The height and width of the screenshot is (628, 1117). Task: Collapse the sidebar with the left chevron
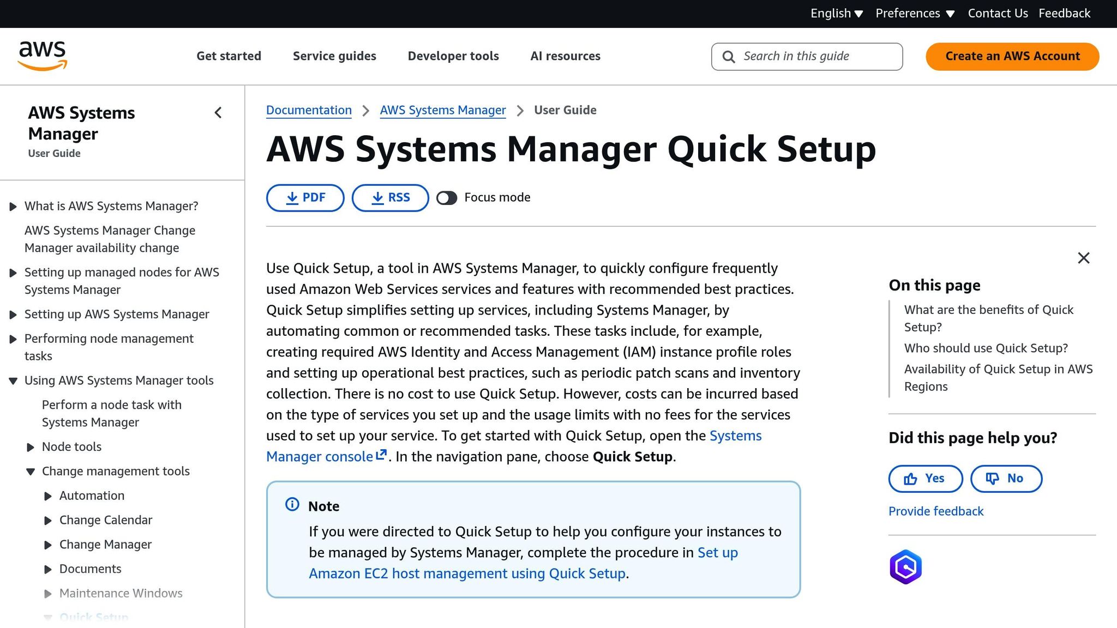(x=218, y=113)
